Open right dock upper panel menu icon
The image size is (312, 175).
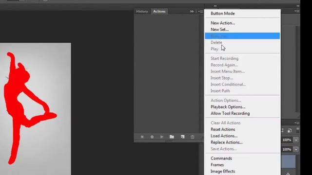tap(297, 11)
